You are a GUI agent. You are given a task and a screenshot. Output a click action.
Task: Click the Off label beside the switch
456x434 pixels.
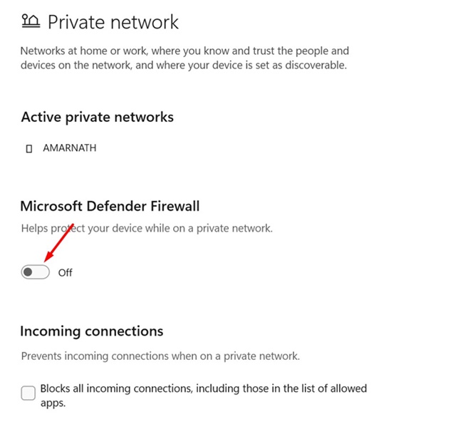click(65, 272)
